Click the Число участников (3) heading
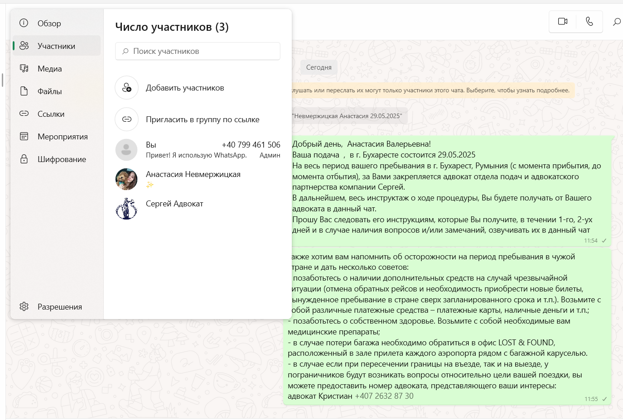Screen dimensions: 623x420 [172, 27]
